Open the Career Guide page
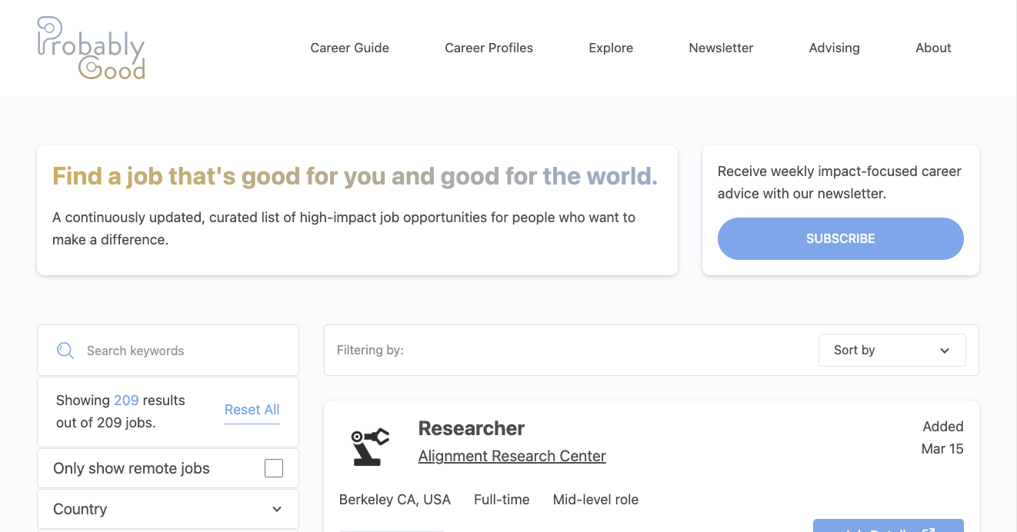 tap(349, 48)
